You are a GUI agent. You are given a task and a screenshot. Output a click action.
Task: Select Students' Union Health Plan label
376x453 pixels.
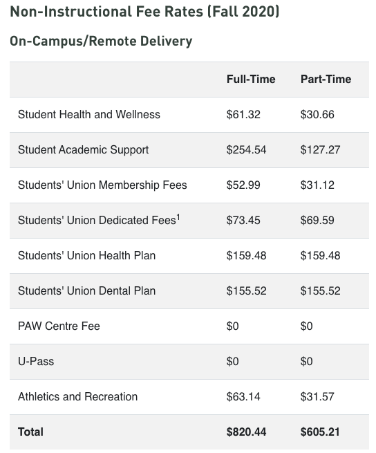86,255
